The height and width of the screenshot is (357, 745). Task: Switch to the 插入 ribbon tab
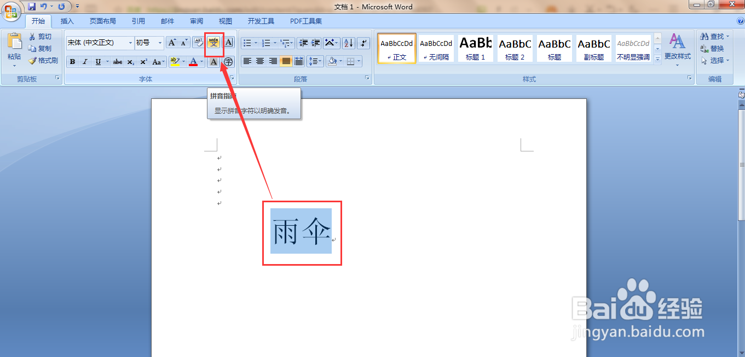(x=67, y=21)
